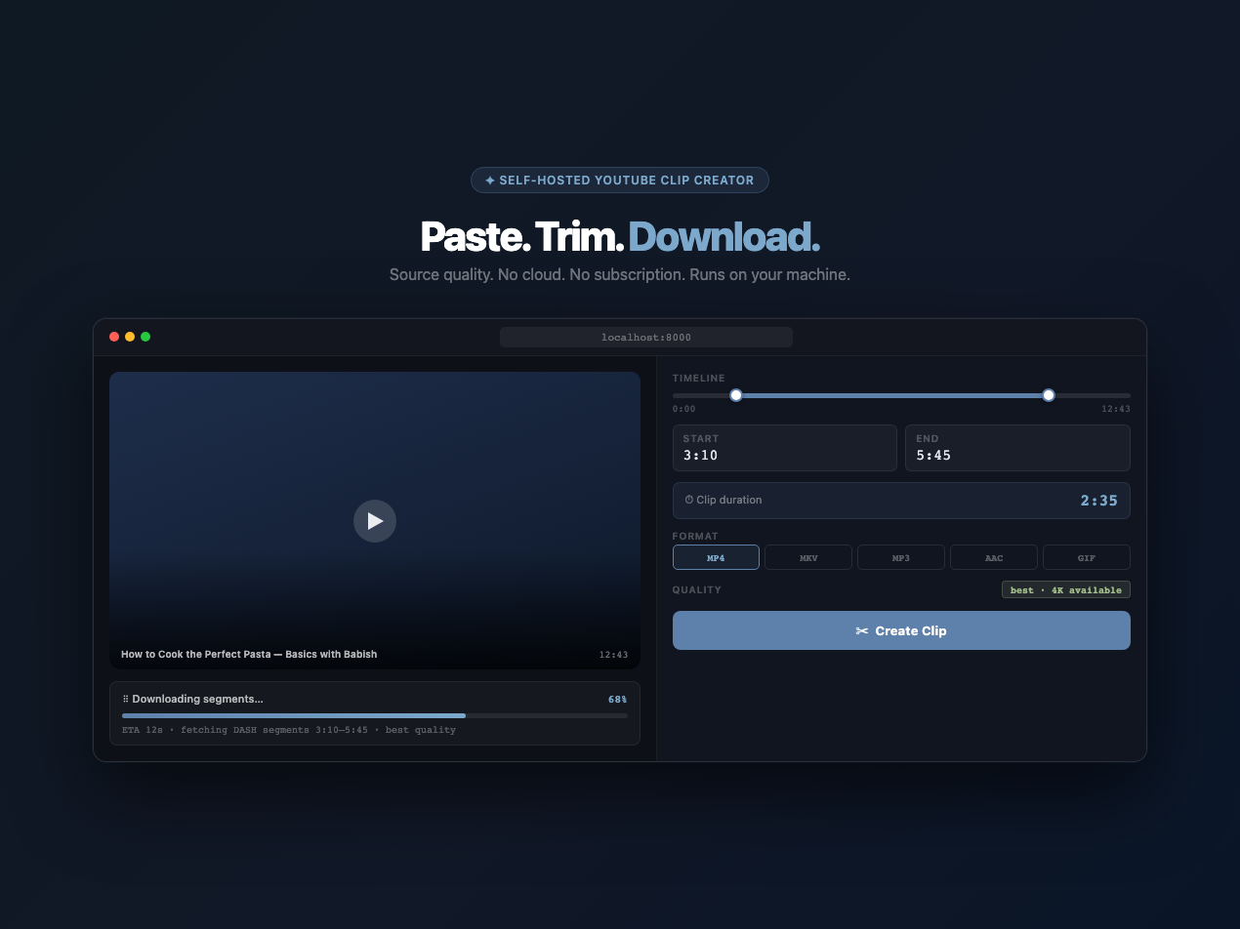Click the green maximize window dot
The height and width of the screenshot is (929, 1240).
[145, 337]
